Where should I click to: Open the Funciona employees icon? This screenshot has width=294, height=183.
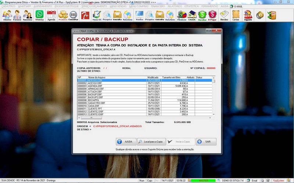point(28,15)
